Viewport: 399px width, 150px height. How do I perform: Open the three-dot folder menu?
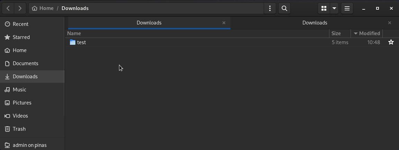[270, 8]
